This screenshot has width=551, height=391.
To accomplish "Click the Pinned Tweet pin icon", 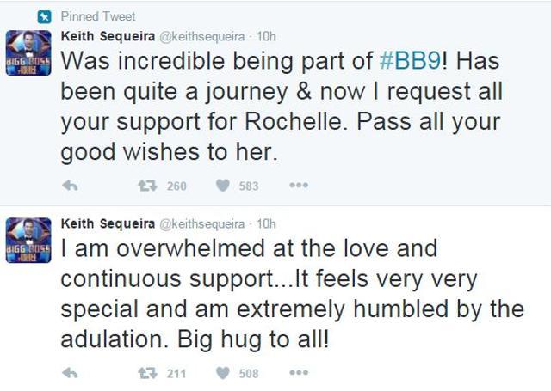I will [45, 17].
